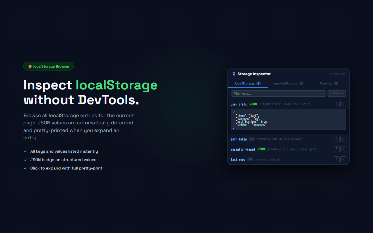The image size is (373, 233).
Task: Copy the last_repo value
Action: [x=337, y=159]
